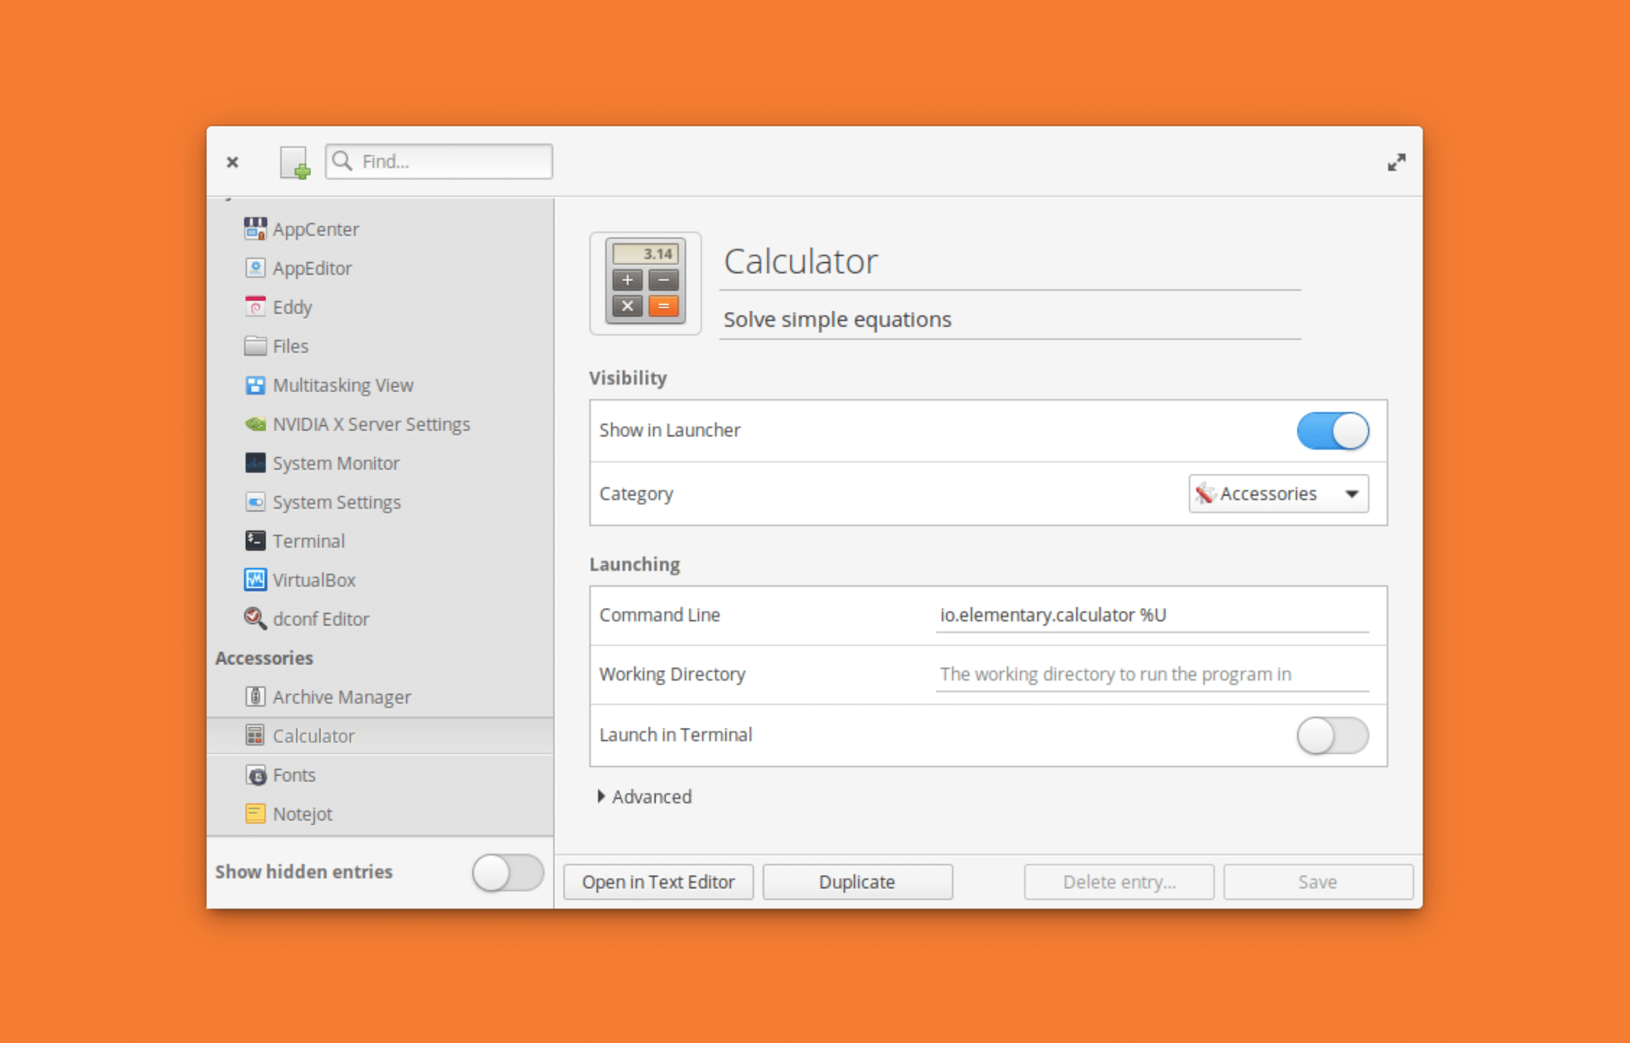Select the VirtualBox entry
1630x1043 pixels.
coord(380,579)
